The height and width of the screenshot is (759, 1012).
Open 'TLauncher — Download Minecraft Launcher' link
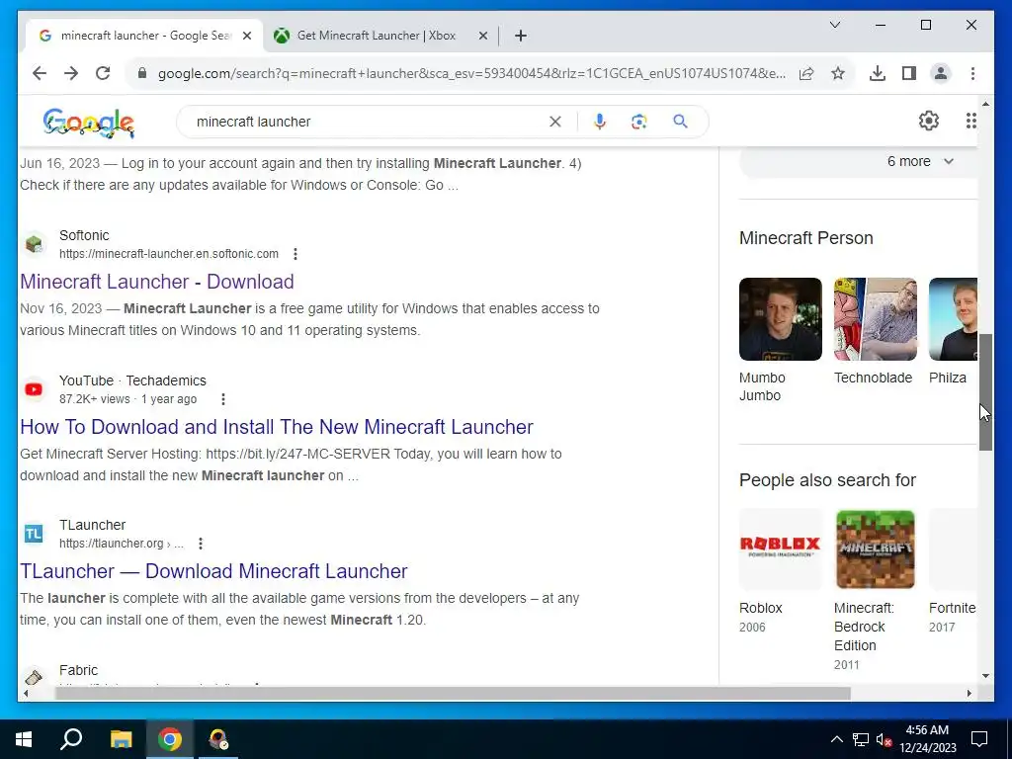(213, 571)
